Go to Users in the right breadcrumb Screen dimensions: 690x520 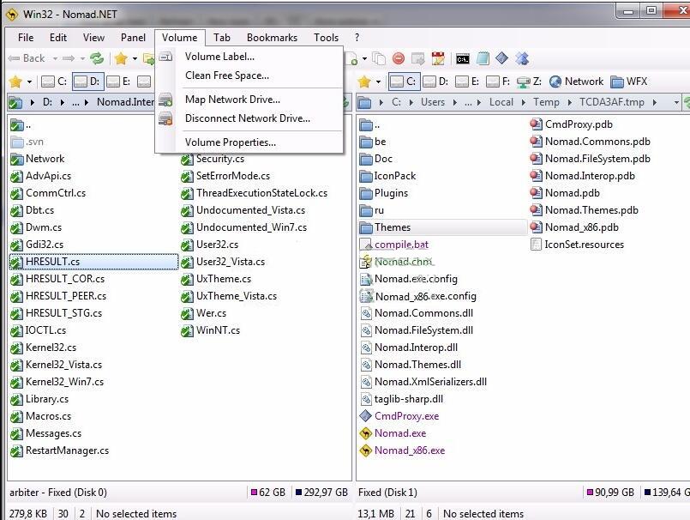click(x=433, y=102)
